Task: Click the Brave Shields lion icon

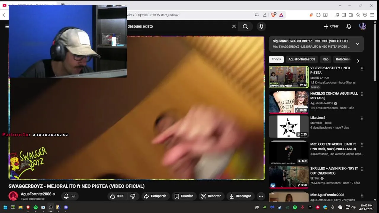Action: 274,15
